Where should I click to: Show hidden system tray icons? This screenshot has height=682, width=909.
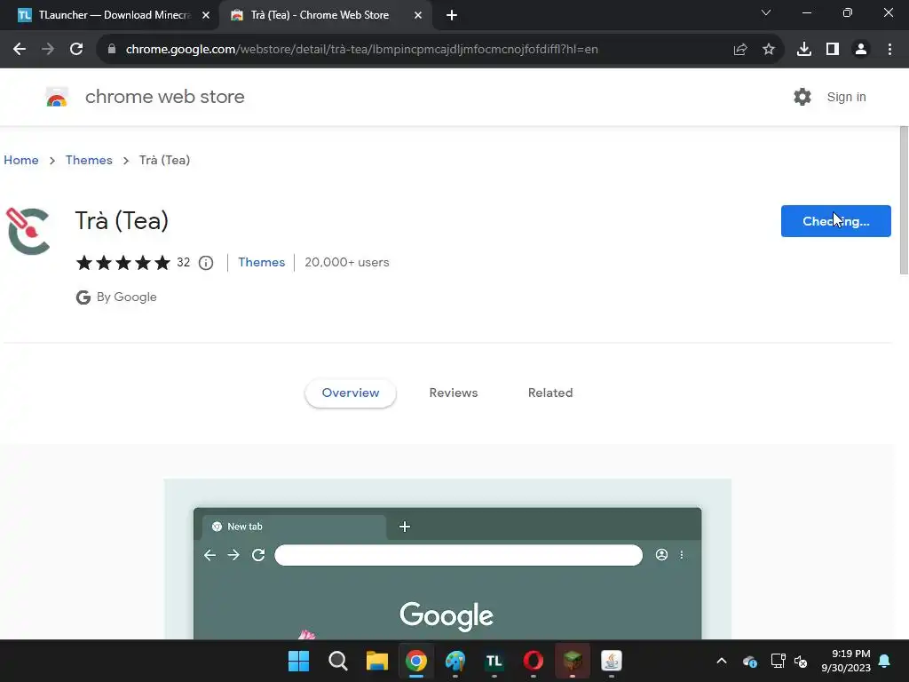(x=721, y=661)
